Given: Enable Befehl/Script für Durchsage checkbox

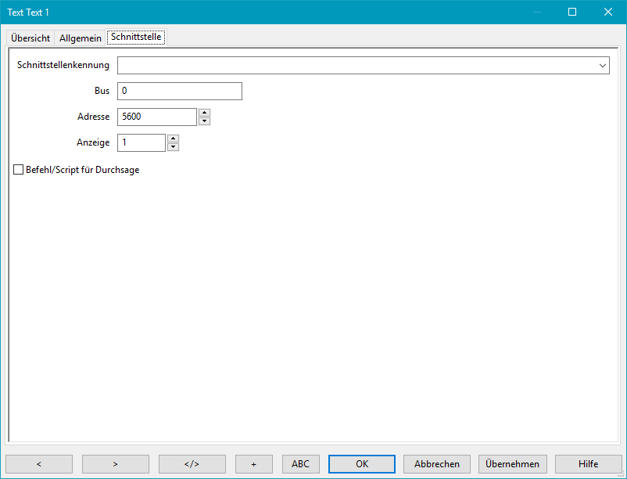Looking at the screenshot, I should (19, 170).
